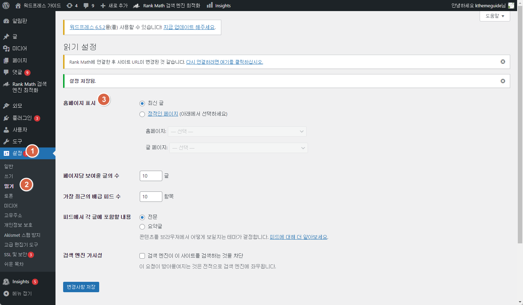Image resolution: width=523 pixels, height=305 pixels.
Task: Click 피드에 대해 더 알아보세요 link
Action: (x=299, y=237)
